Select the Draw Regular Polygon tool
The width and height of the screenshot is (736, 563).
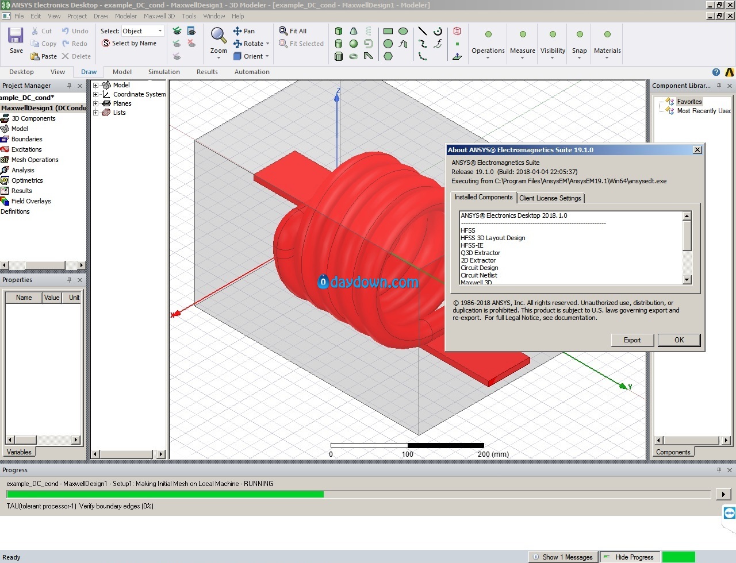[x=388, y=56]
